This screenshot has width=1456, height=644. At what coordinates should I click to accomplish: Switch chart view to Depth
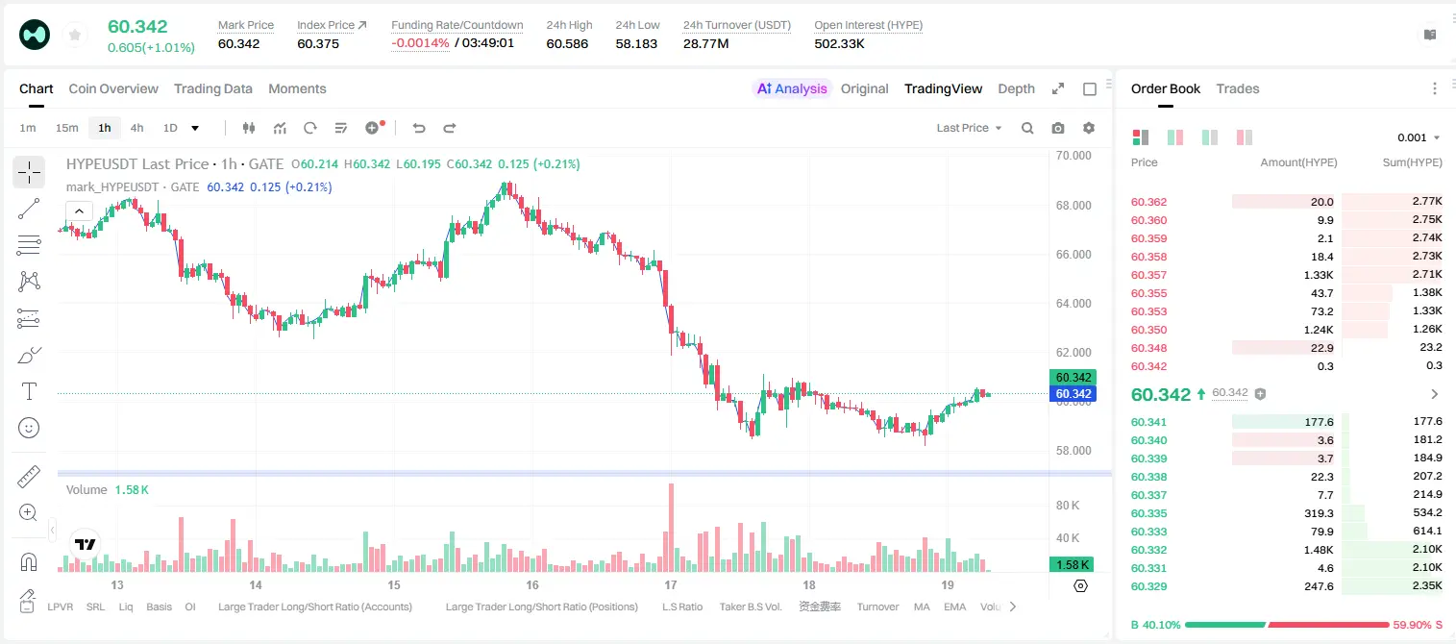[x=1016, y=88]
